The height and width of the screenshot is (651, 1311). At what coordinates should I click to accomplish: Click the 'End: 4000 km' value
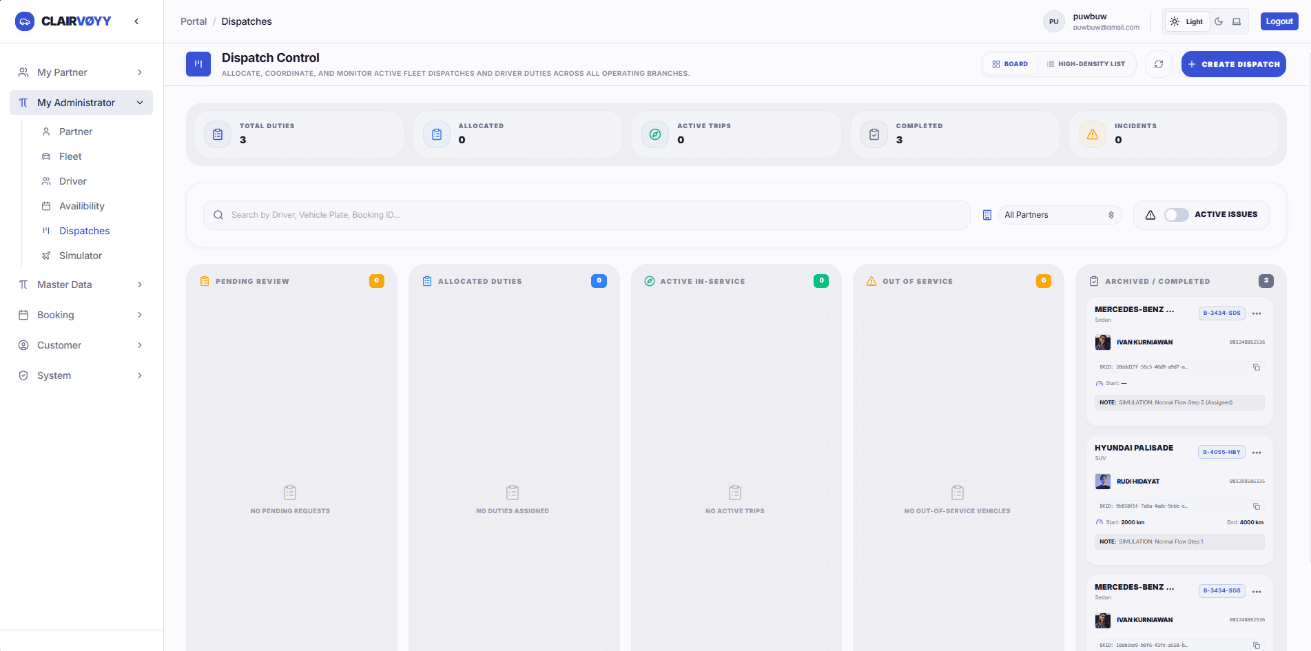(x=1246, y=522)
